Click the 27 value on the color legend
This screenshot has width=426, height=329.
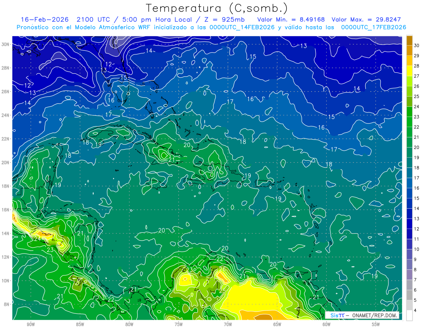[417, 76]
